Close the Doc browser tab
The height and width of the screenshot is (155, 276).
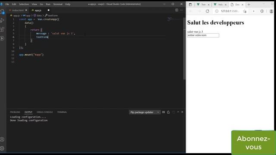coord(242,5)
